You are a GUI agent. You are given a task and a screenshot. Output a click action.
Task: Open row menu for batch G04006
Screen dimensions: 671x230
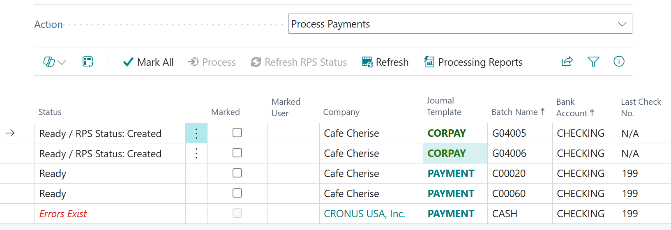pyautogui.click(x=196, y=154)
